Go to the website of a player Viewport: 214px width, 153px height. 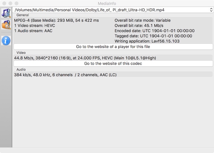pyautogui.click(x=113, y=47)
